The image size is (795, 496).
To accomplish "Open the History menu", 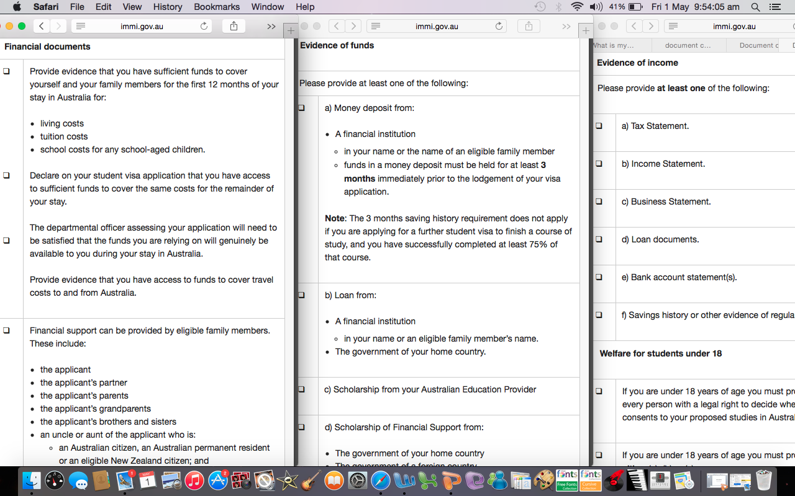I will pos(168,7).
